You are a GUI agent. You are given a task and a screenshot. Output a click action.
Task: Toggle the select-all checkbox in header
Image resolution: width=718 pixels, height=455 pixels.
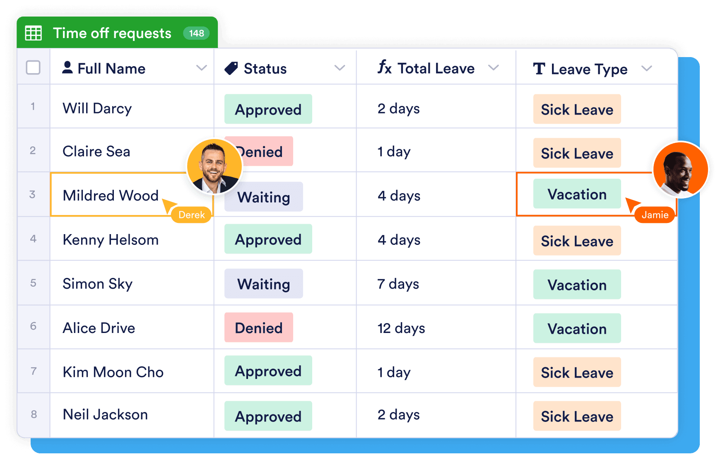tap(33, 67)
